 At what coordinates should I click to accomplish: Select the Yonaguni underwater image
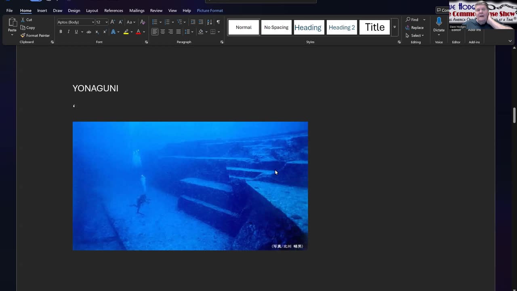(x=190, y=186)
